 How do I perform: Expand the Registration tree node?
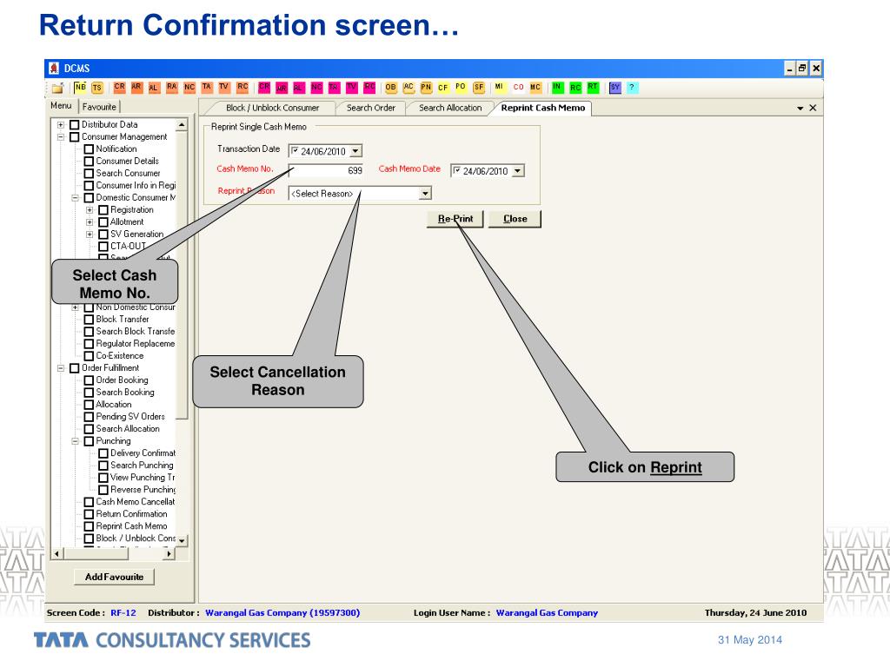point(90,210)
